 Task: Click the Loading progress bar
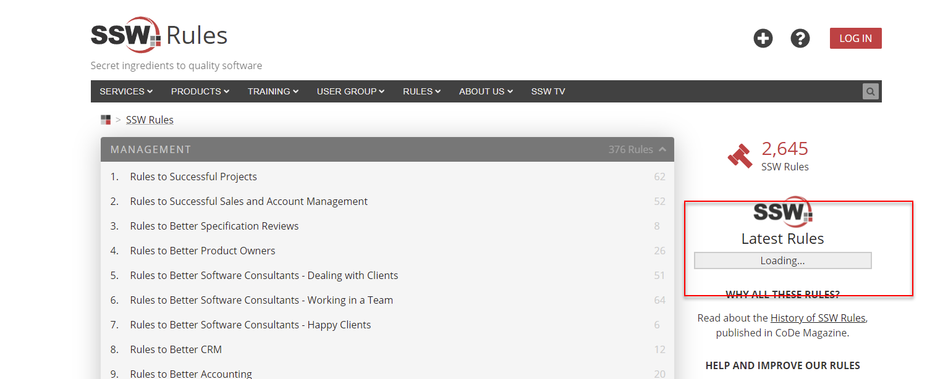[x=782, y=260]
